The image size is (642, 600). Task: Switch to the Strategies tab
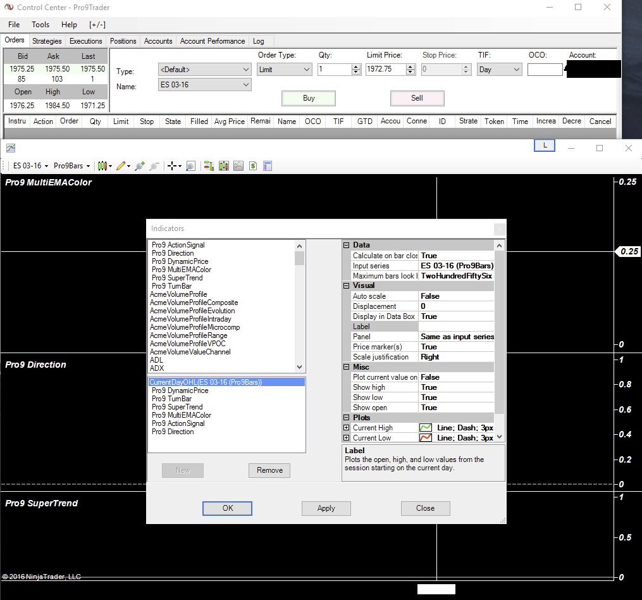point(47,41)
